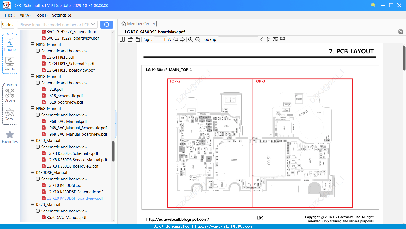Click the DZKJ website link in status bar

click(x=222, y=226)
